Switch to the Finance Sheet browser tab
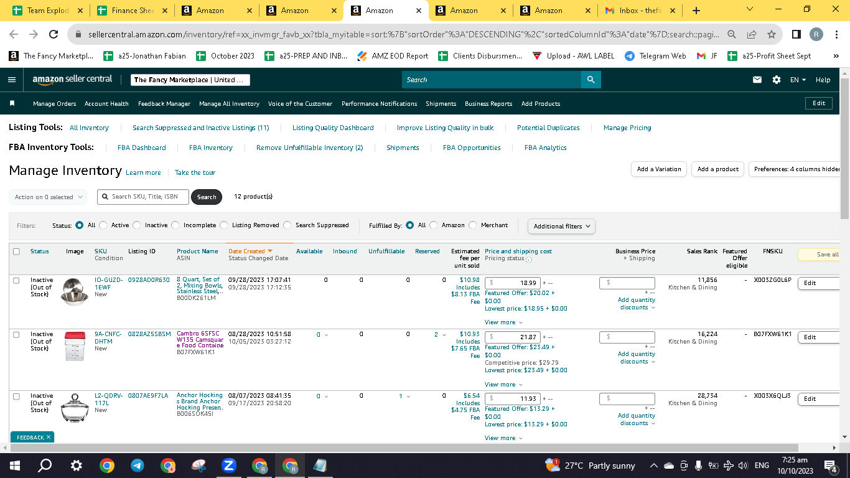The height and width of the screenshot is (478, 850). point(133,11)
